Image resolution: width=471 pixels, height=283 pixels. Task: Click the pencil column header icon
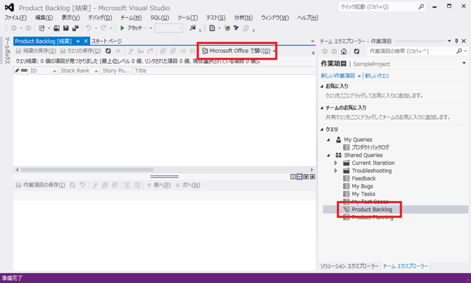(17, 71)
